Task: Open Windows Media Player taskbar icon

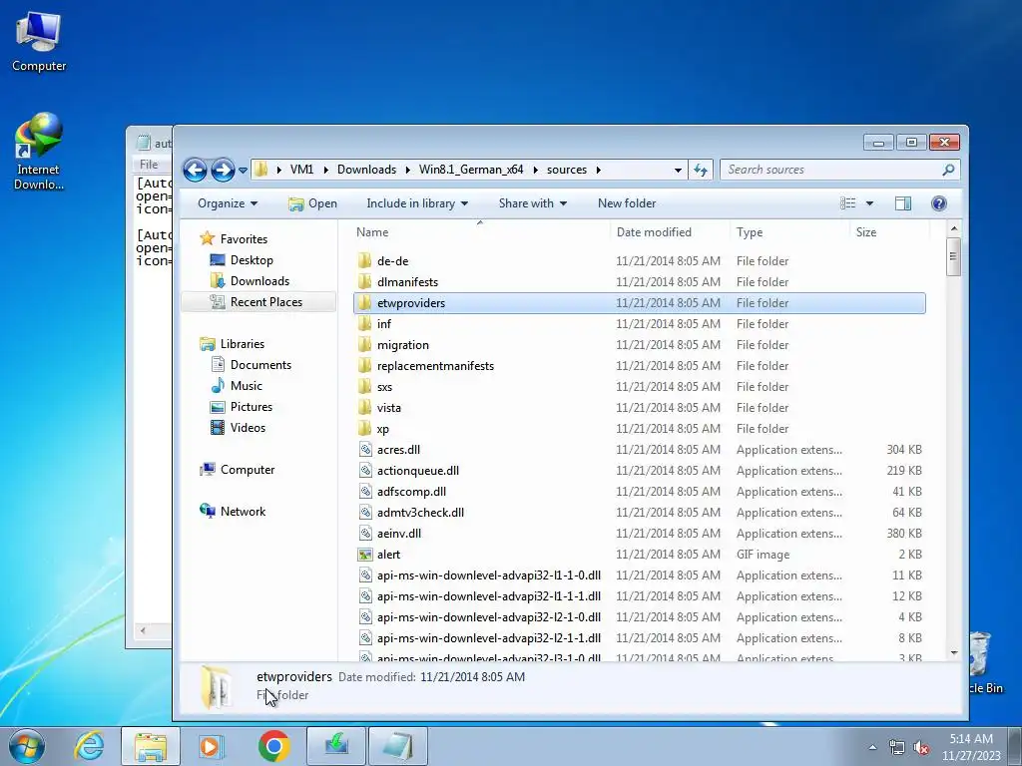Action: (x=211, y=746)
